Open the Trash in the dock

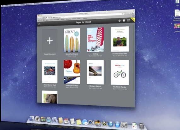142,126
